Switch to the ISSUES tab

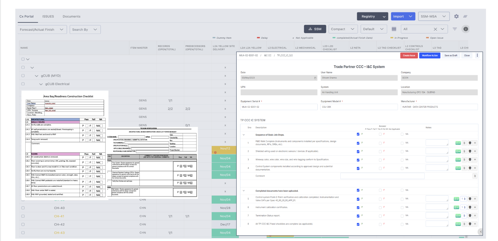click(x=48, y=16)
